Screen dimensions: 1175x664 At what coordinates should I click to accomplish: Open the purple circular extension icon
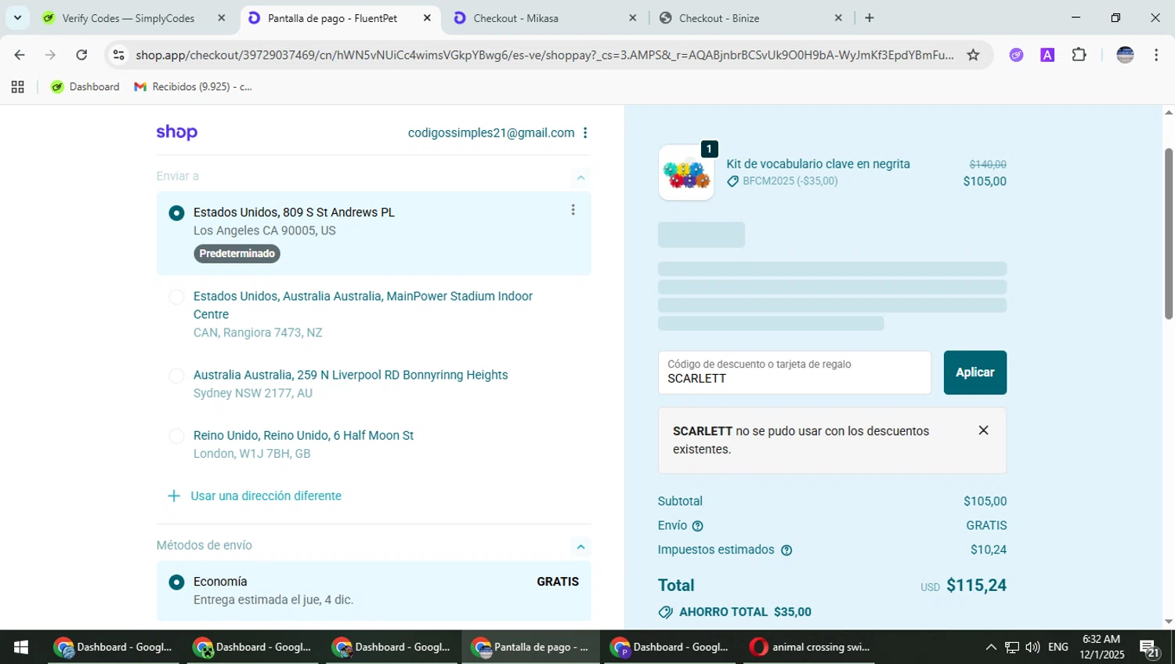point(1016,55)
